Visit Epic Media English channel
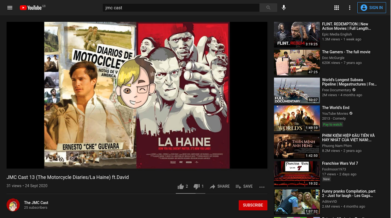This screenshot has height=218, width=391. (337, 34)
